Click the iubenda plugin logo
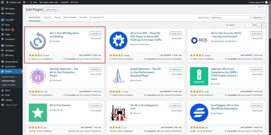The image size is (271, 135). [x=199, y=76]
